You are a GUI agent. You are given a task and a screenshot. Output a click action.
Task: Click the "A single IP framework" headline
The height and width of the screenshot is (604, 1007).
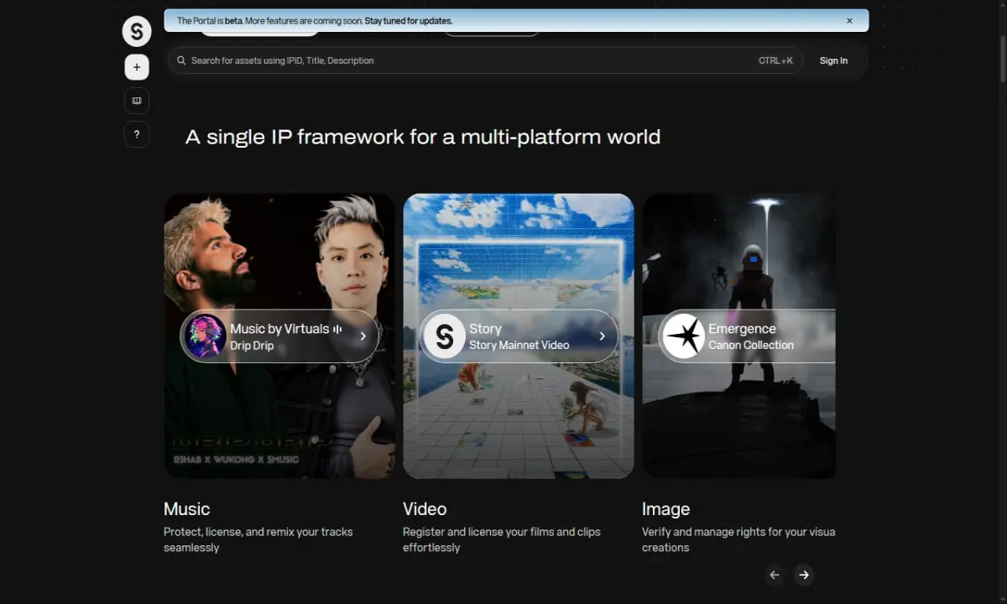[423, 137]
